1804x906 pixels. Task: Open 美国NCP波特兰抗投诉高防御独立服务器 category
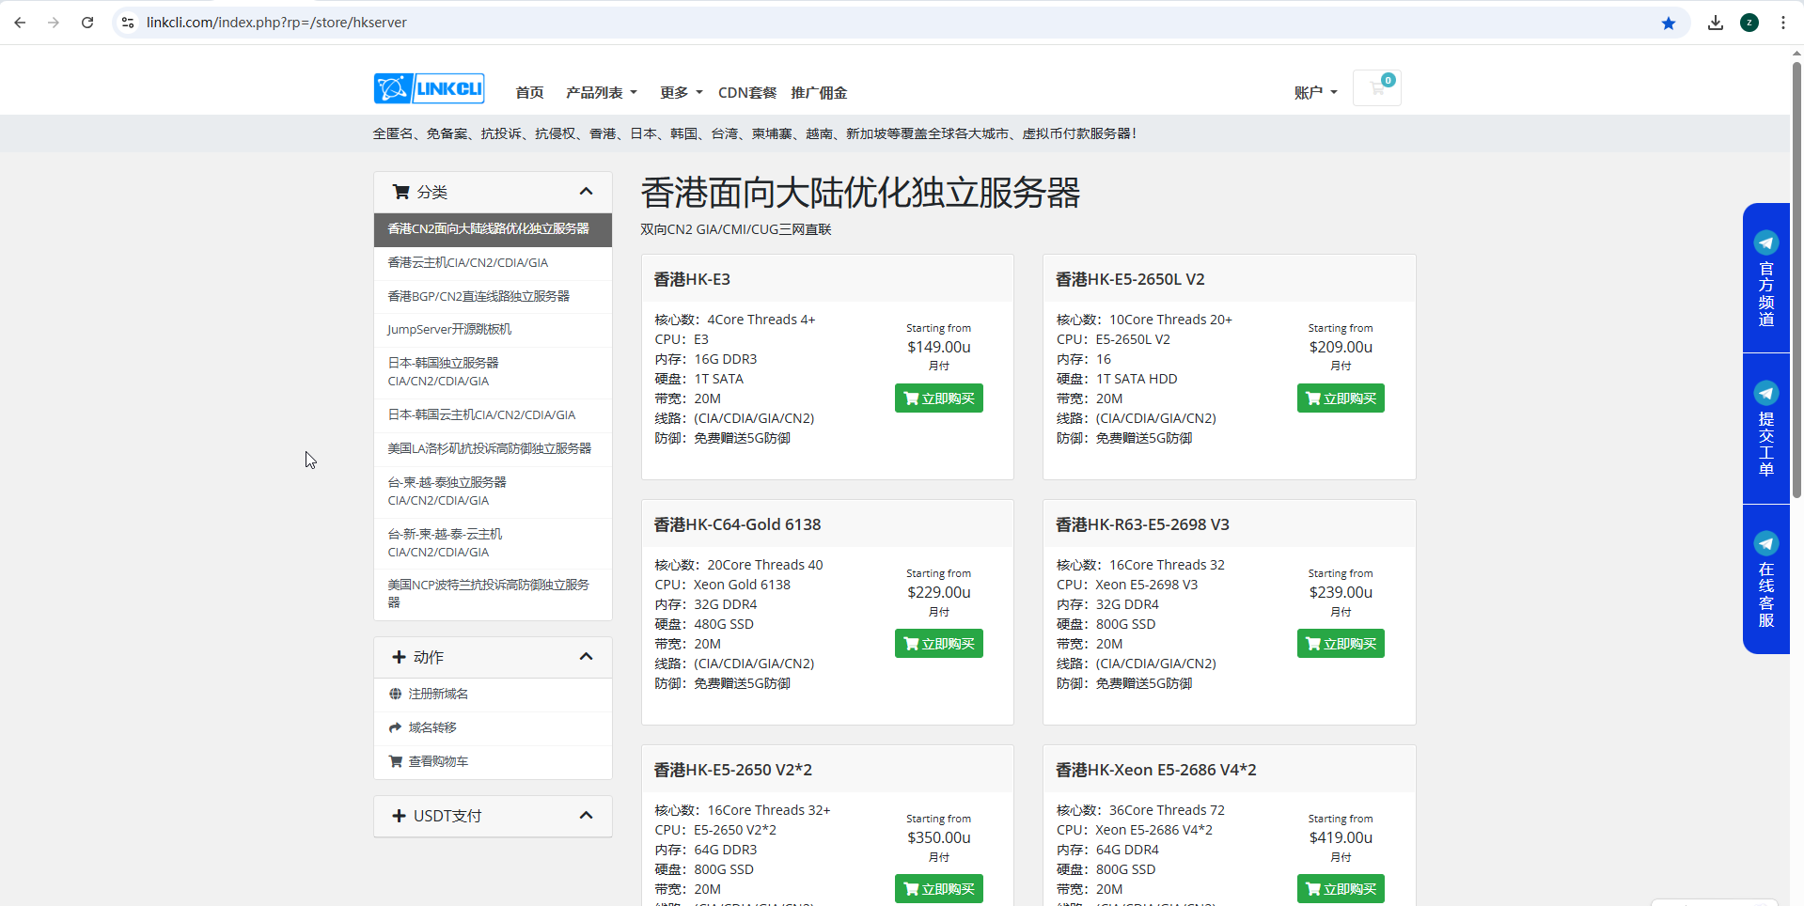493,594
